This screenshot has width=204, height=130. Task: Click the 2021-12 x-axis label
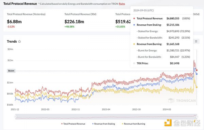(15, 109)
